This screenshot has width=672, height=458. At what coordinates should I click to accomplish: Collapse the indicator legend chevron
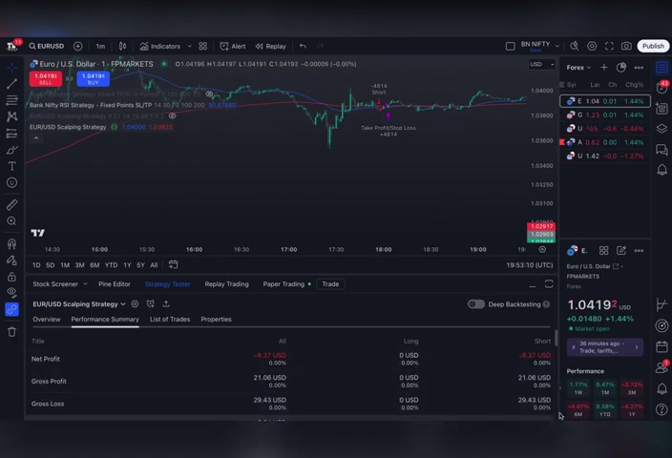tap(36, 138)
